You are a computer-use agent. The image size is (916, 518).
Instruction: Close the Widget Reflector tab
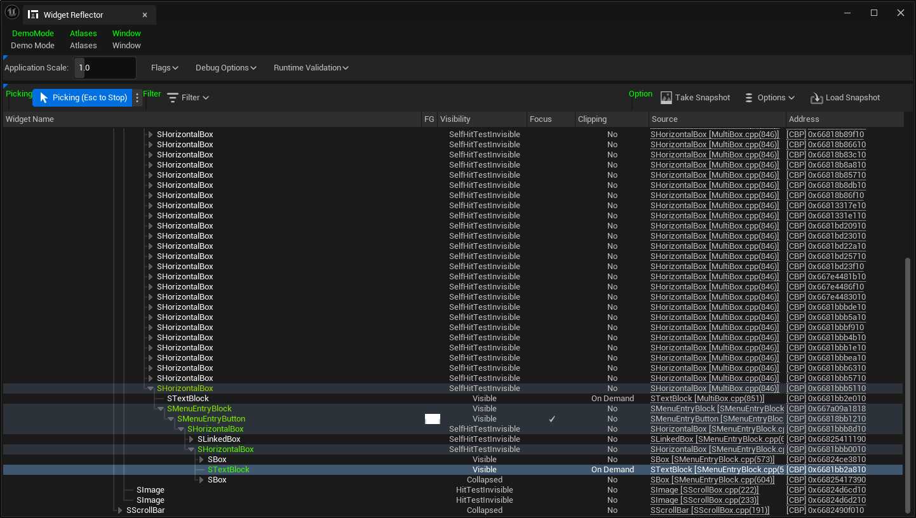145,15
